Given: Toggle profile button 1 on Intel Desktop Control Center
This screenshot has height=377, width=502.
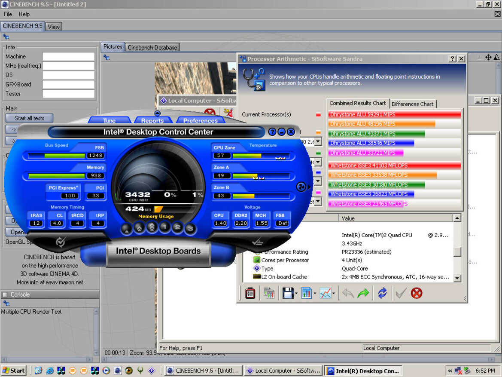Looking at the screenshot, I should click(165, 228).
